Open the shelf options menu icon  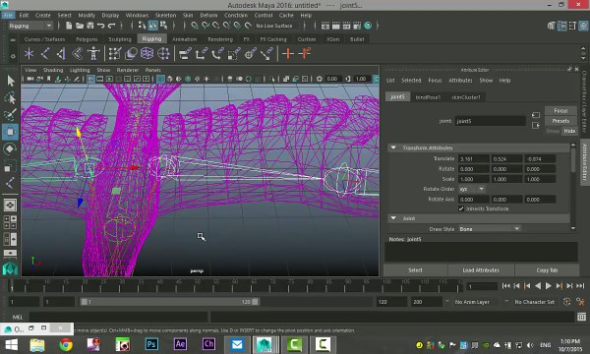tap(13, 56)
